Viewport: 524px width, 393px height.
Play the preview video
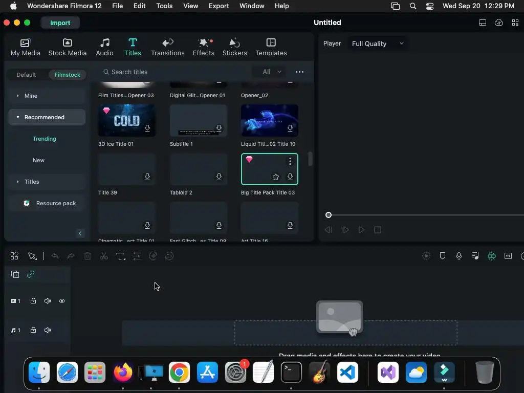tap(361, 230)
